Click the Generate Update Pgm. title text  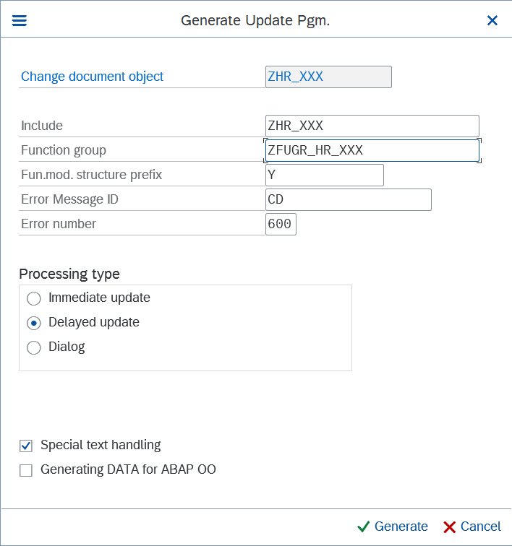[255, 20]
